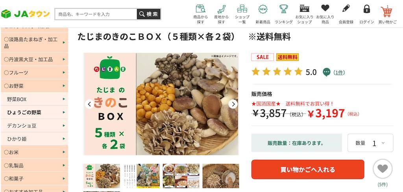Image resolution: width=403 pixels, height=192 pixels.
Task: View 新着商品 via NEW badge icon
Action: pyautogui.click(x=263, y=9)
